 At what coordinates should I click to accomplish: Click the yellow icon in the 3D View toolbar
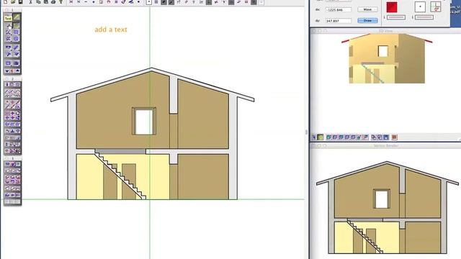pos(320,137)
